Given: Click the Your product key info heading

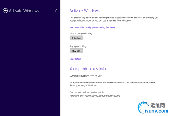Looking at the screenshot, I should click(x=87, y=69).
